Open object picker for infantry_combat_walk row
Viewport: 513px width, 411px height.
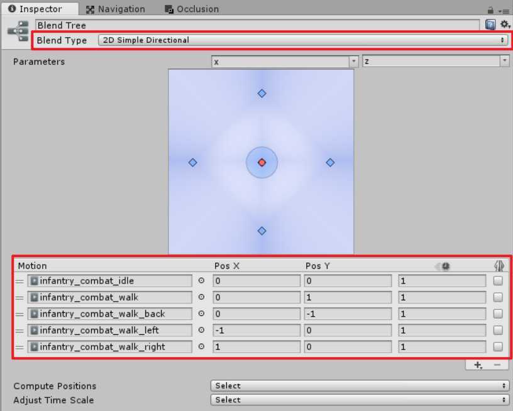coord(202,297)
